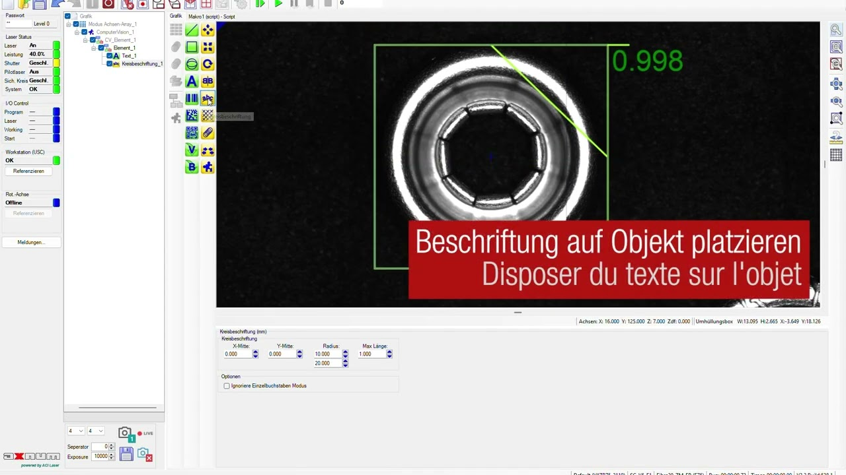Open the Makro1 (script) - Script tab
Viewport: 846px width, 475px height.
click(x=211, y=16)
